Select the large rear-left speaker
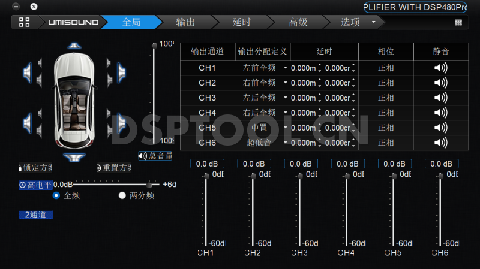The height and width of the screenshot is (269, 480). (x=28, y=123)
